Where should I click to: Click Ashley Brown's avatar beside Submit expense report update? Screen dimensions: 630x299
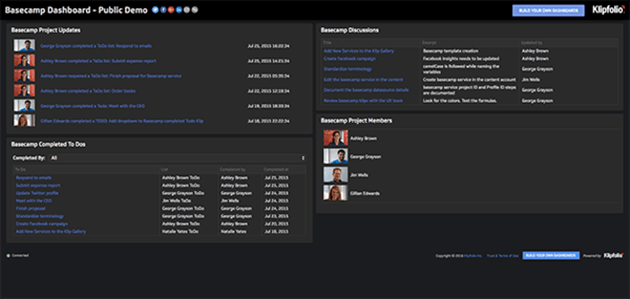[x=24, y=61]
